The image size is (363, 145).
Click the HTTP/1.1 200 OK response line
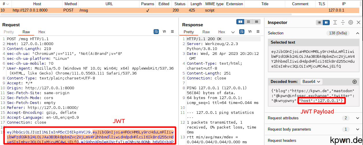pyautogui.click(x=204, y=39)
